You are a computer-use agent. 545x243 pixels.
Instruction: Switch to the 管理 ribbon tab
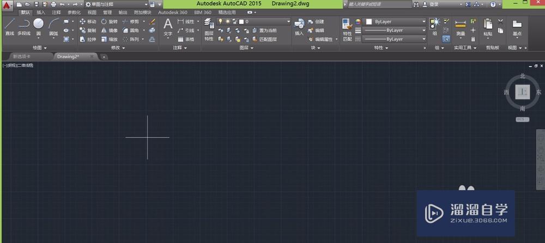pyautogui.click(x=107, y=12)
